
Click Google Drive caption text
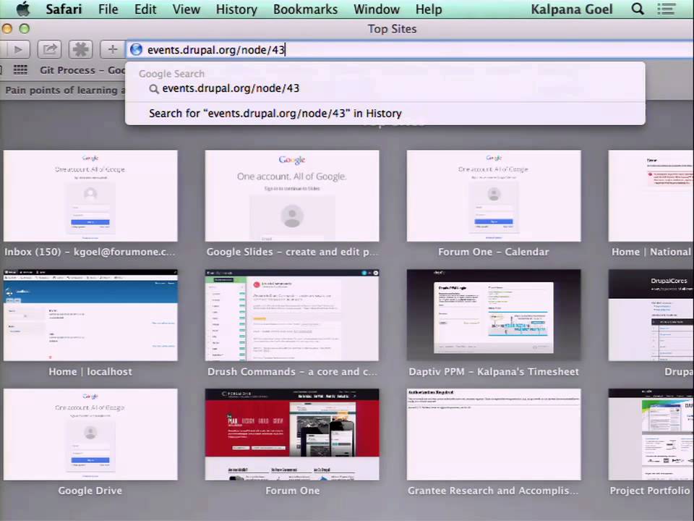[90, 491]
